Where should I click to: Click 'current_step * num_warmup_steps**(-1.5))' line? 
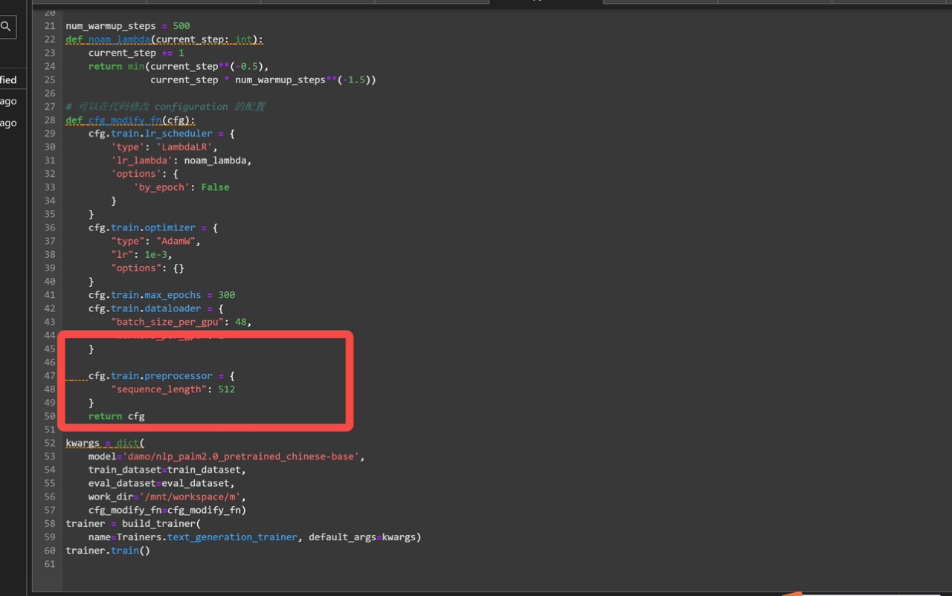point(263,80)
